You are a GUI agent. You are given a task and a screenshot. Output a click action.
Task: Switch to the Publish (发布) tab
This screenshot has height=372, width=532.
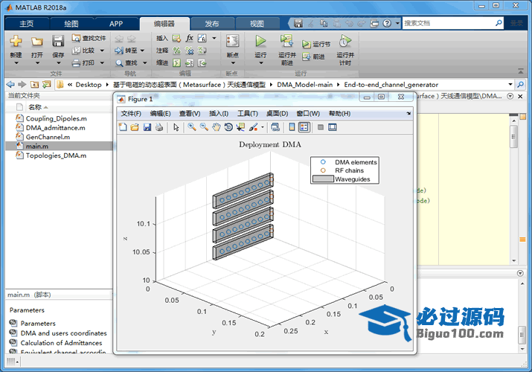[x=212, y=24]
